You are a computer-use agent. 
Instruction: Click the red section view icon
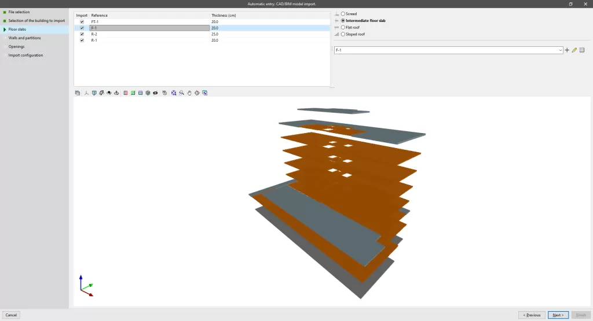point(126,93)
